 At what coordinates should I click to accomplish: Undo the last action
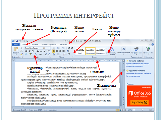20,41
